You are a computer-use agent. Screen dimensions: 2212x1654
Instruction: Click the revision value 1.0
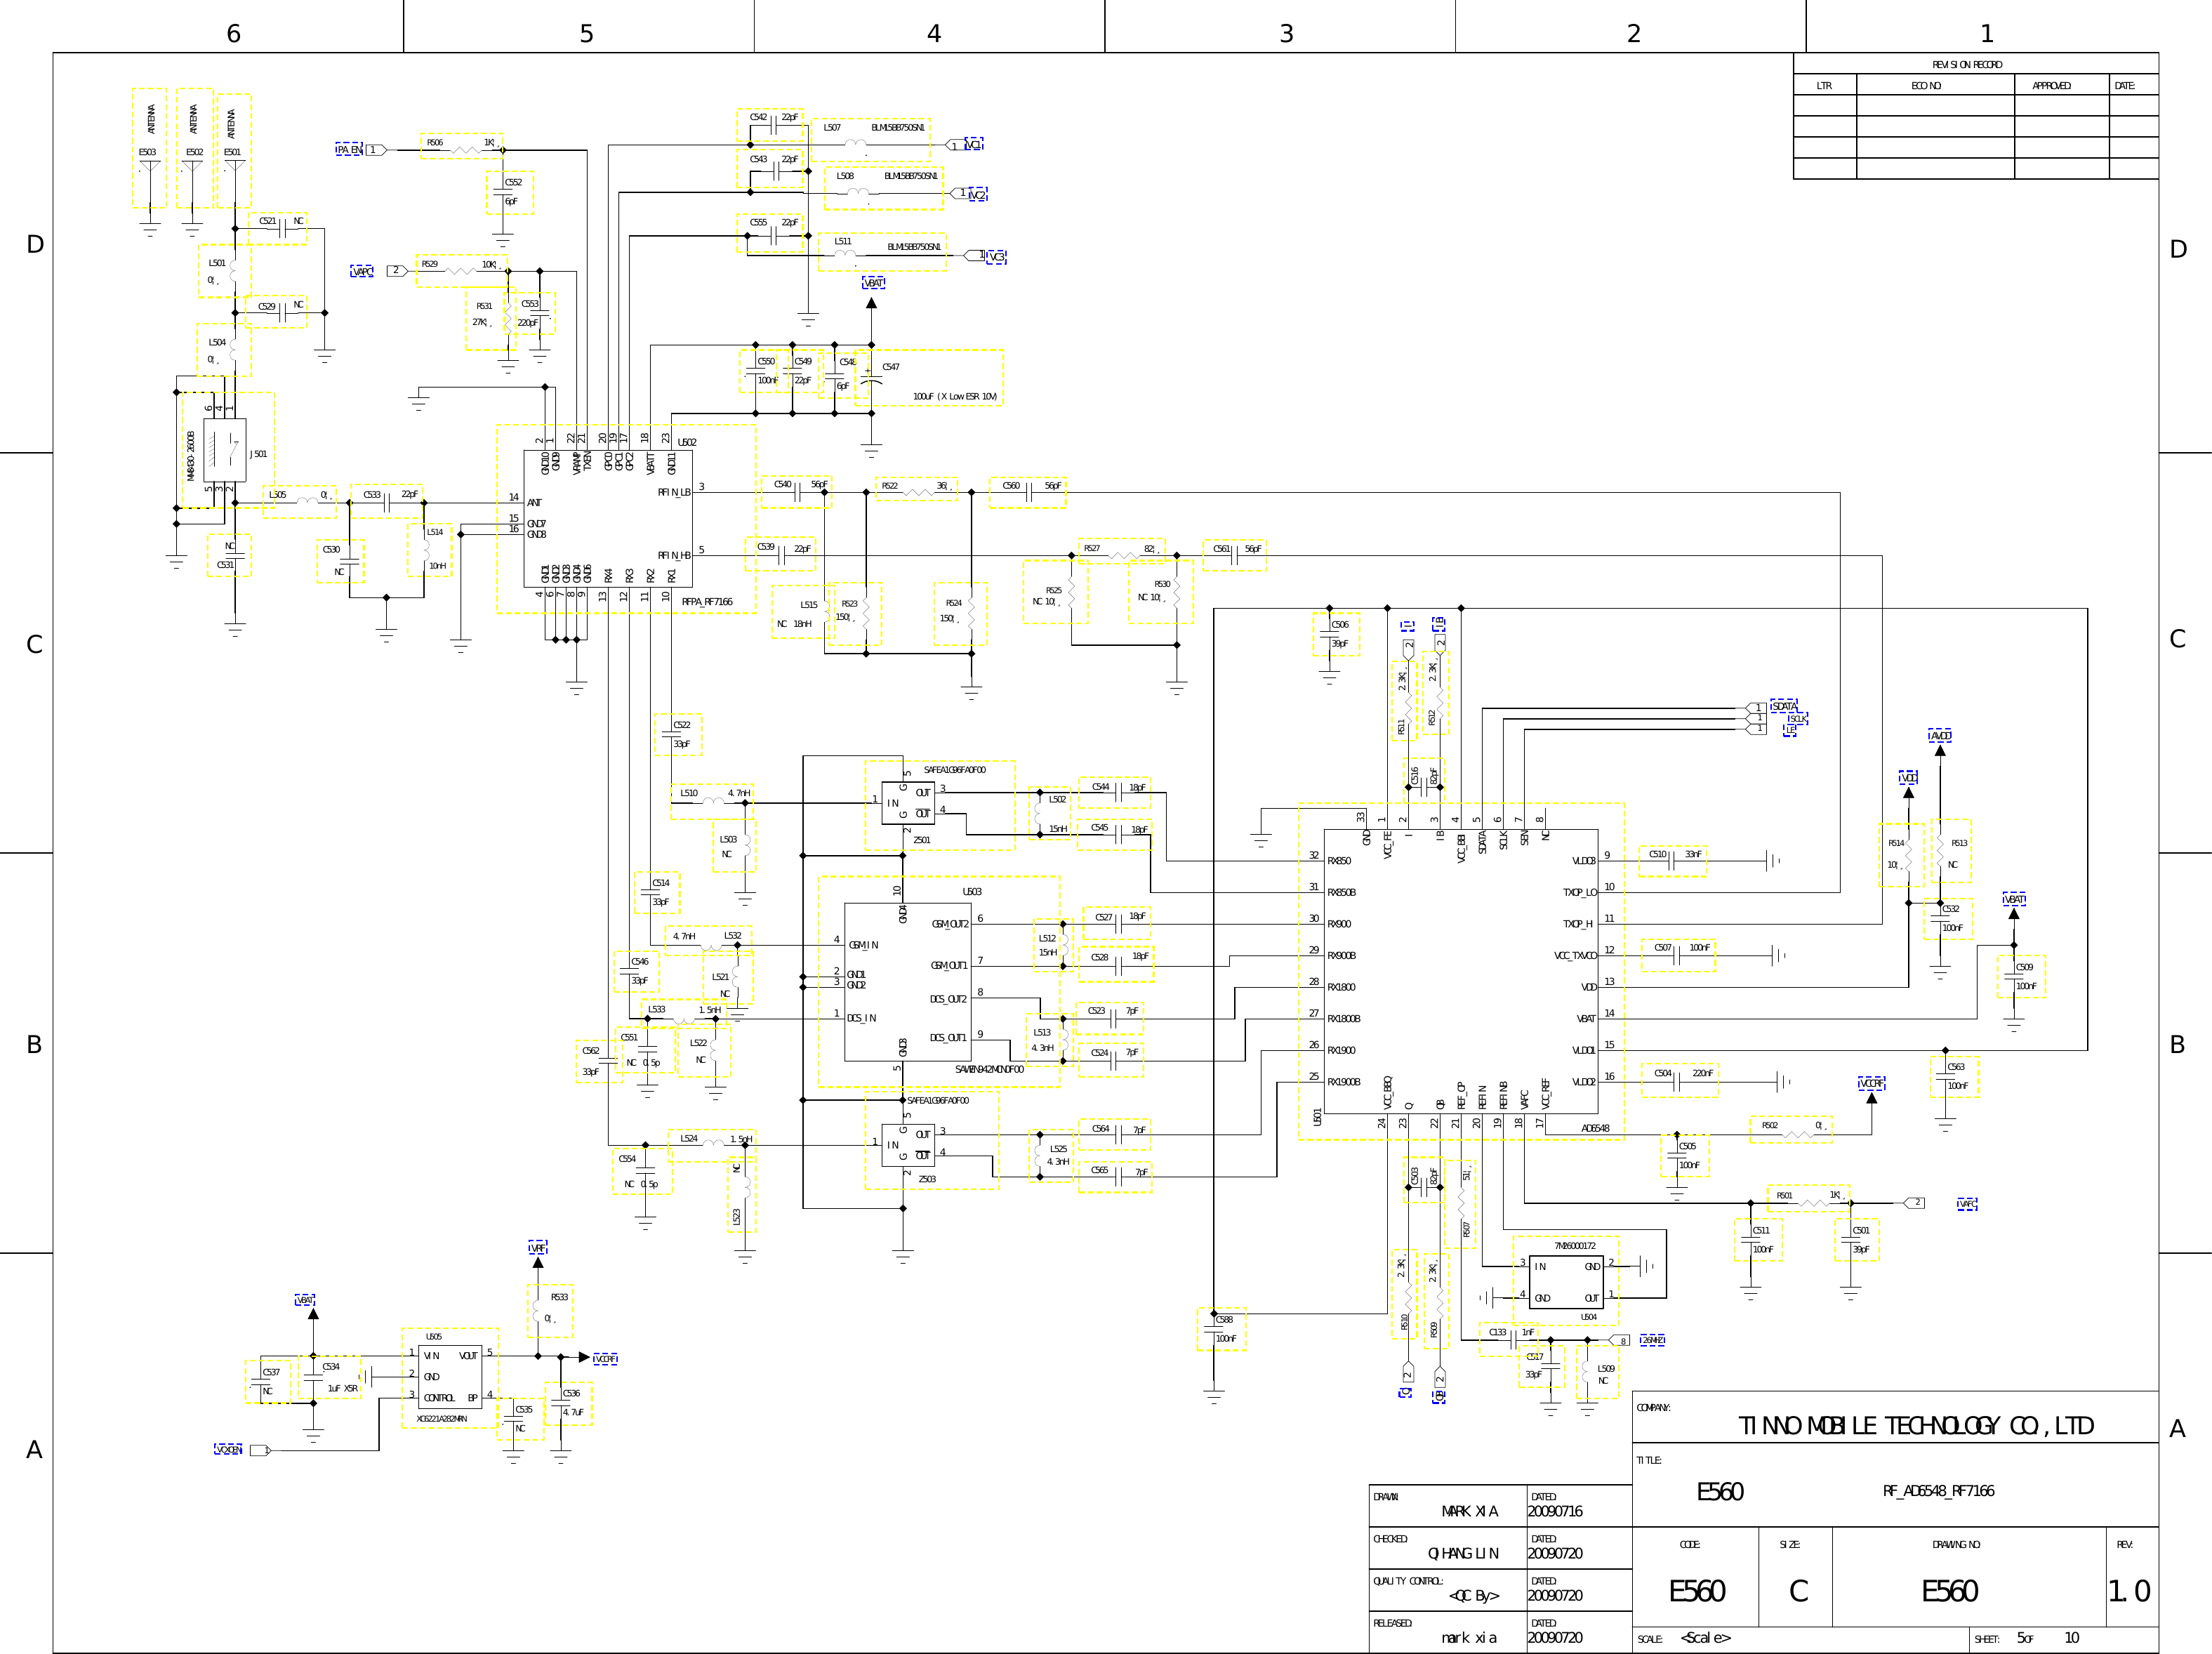click(x=2129, y=1591)
